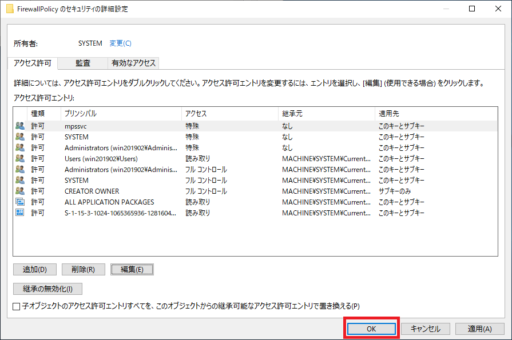The image size is (512, 340).
Task: Tick the checkbox to replace child object permissions
Action: click(17, 306)
